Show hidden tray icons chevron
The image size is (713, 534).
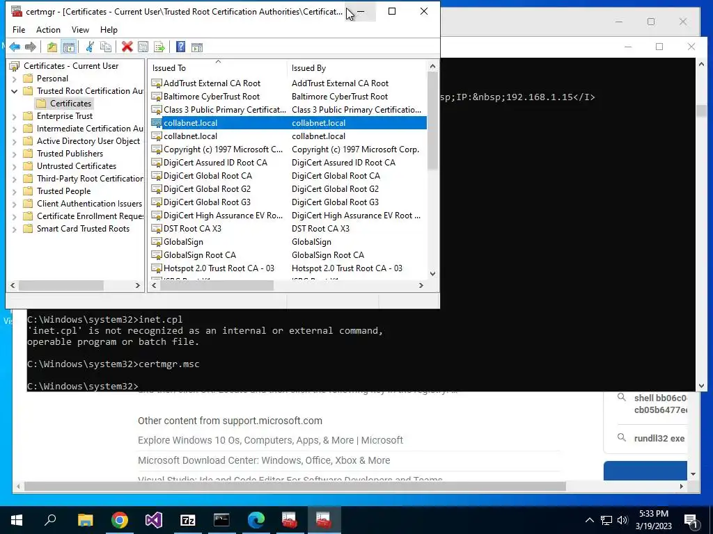[589, 520]
